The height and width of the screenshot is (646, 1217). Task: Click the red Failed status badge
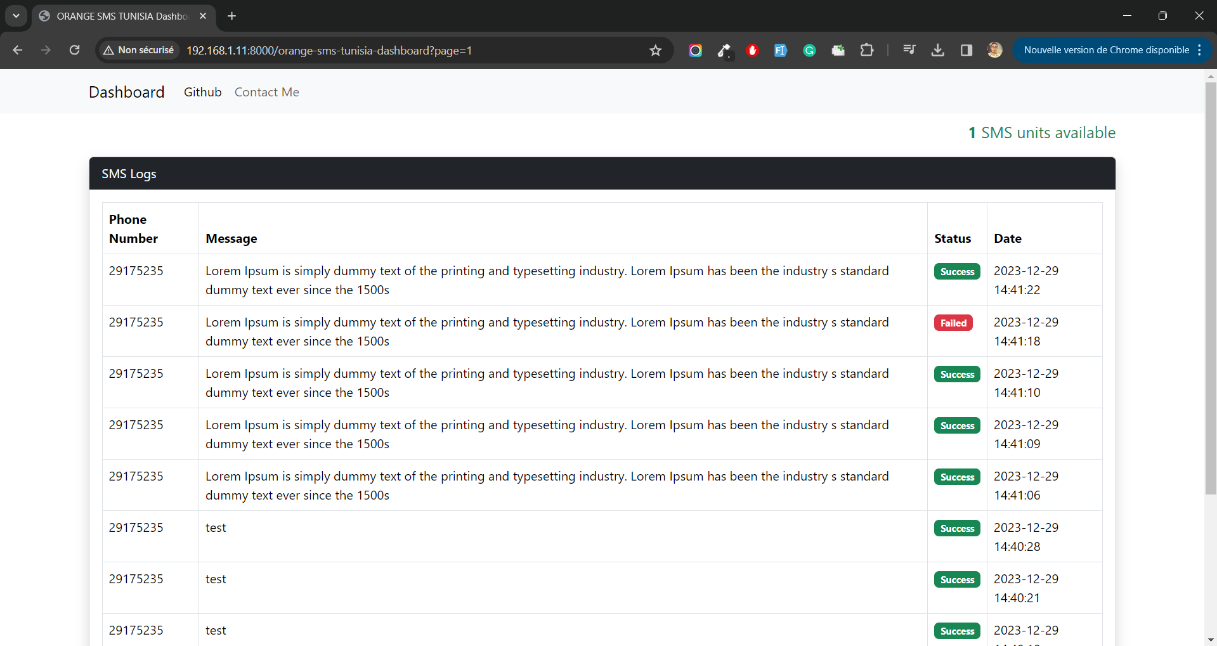point(953,323)
